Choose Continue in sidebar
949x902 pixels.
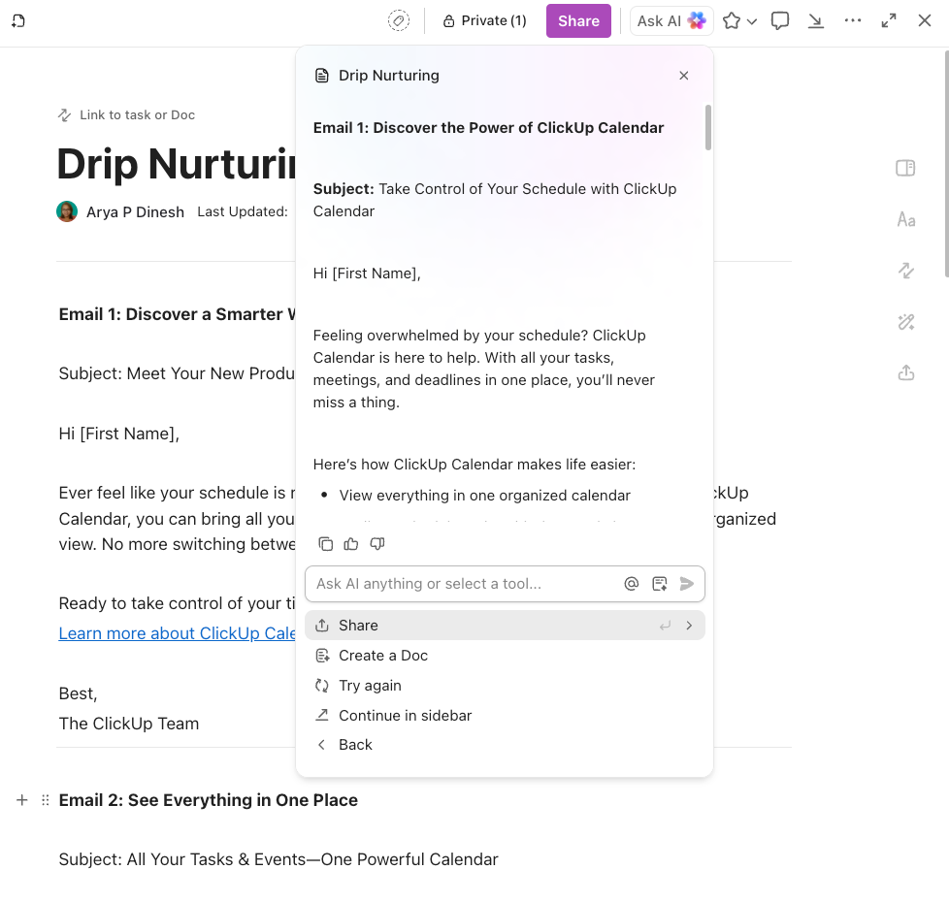click(505, 716)
